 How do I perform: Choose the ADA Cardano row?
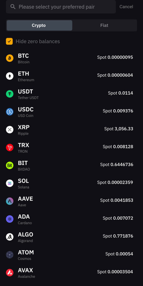click(x=71, y=219)
